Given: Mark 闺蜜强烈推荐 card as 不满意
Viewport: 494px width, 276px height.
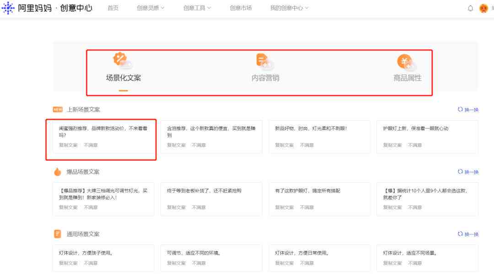Looking at the screenshot, I should click(91, 145).
